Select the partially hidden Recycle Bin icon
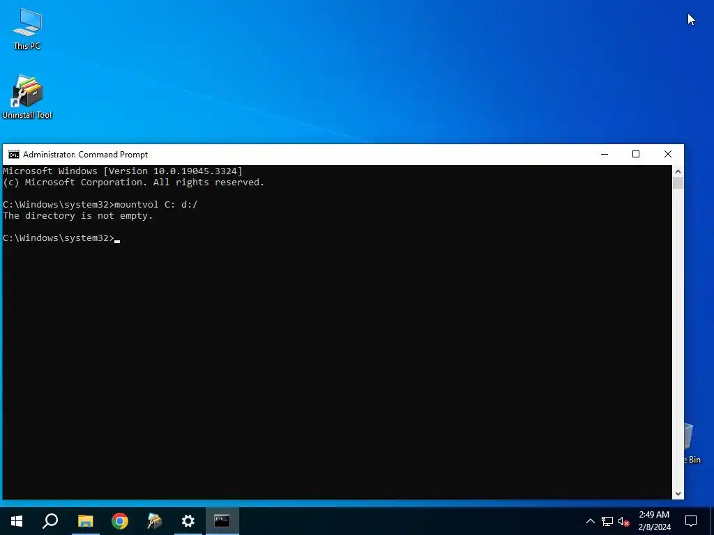Viewport: 714px width, 535px height. [692, 443]
